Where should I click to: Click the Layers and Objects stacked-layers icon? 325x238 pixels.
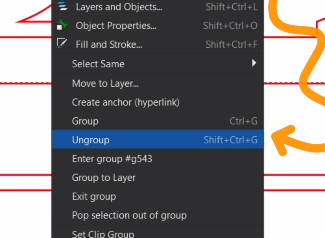coord(63,6)
